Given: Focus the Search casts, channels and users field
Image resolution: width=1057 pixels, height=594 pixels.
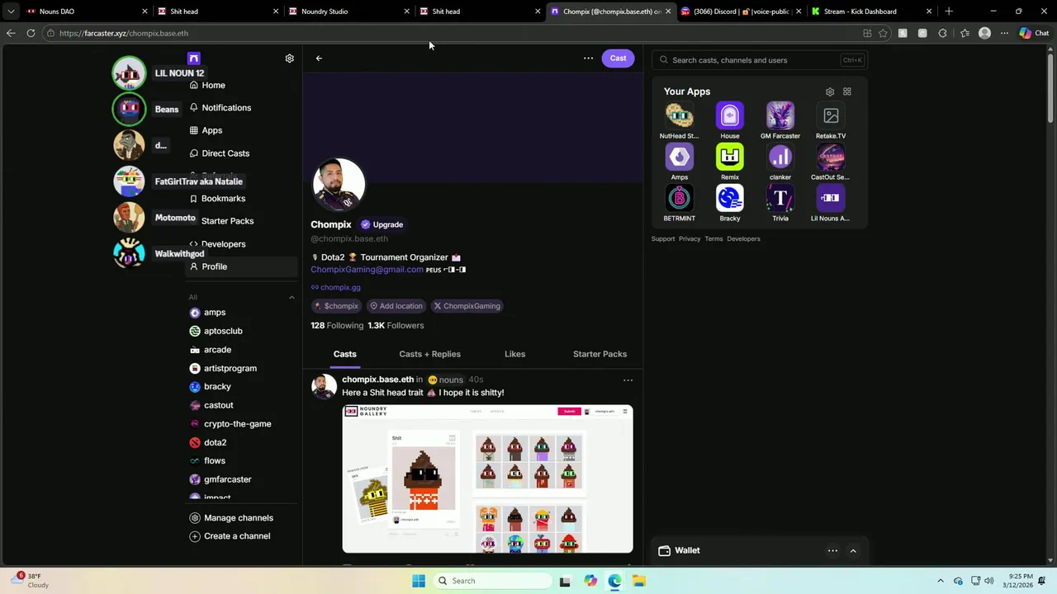Looking at the screenshot, I should coord(759,60).
